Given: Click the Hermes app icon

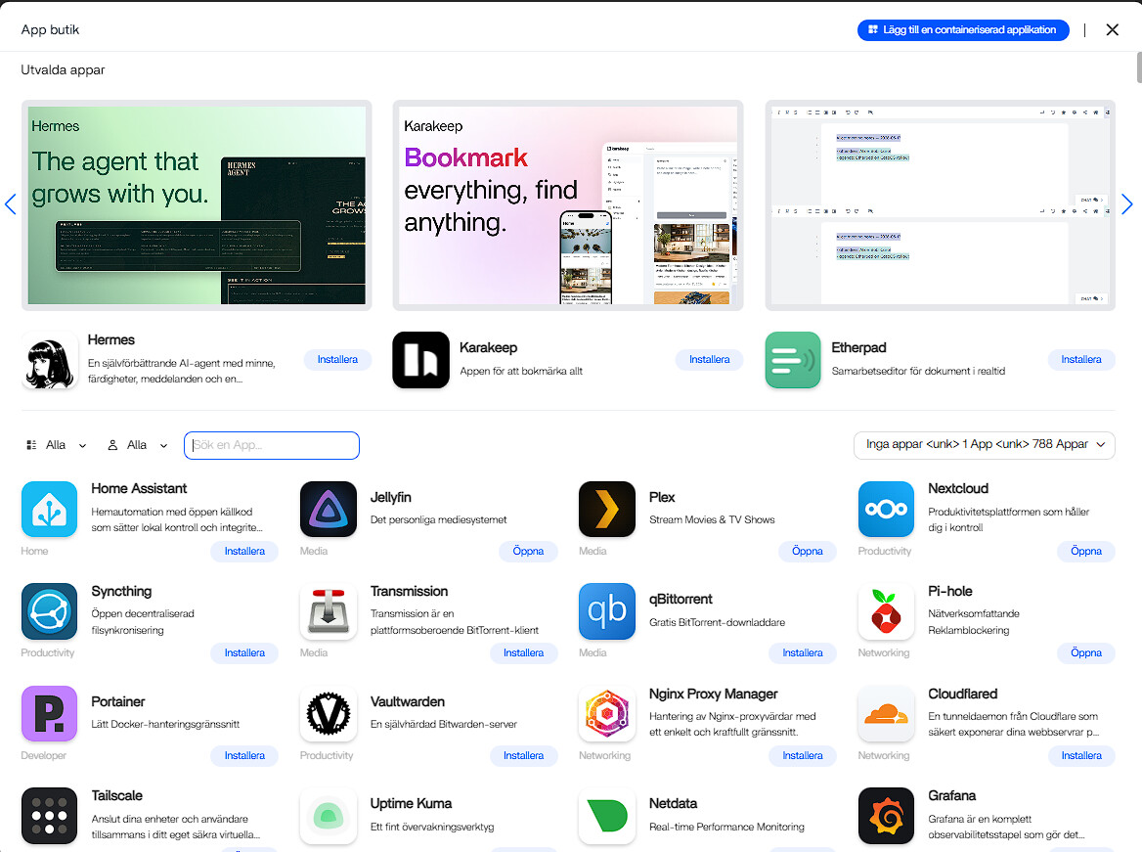Looking at the screenshot, I should 50,360.
